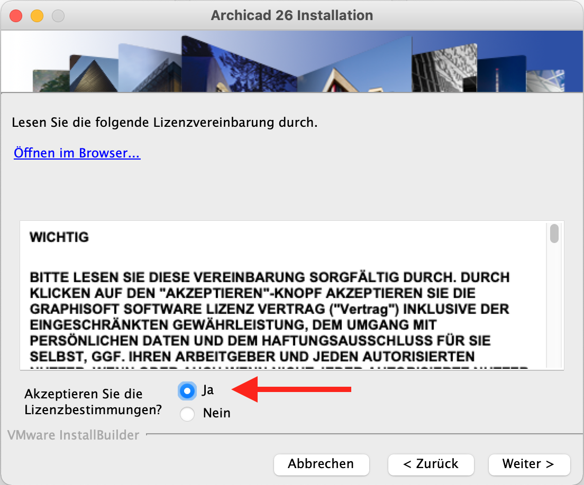Open the 'Öffnen im Browser...' link

(77, 153)
